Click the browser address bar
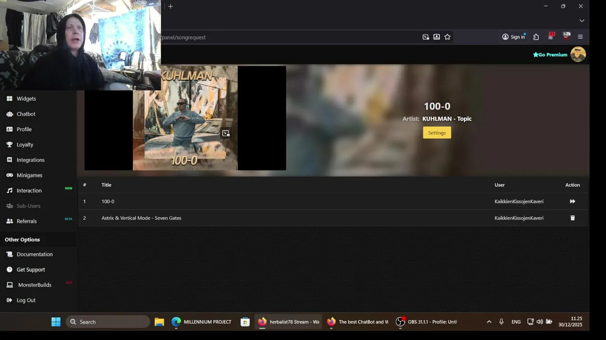Viewport: 606px width, 340px height. [x=289, y=37]
